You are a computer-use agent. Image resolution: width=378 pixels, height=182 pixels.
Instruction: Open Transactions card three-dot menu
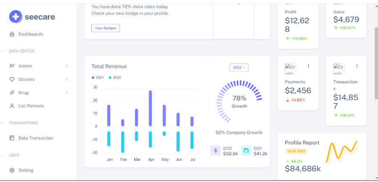click(357, 66)
